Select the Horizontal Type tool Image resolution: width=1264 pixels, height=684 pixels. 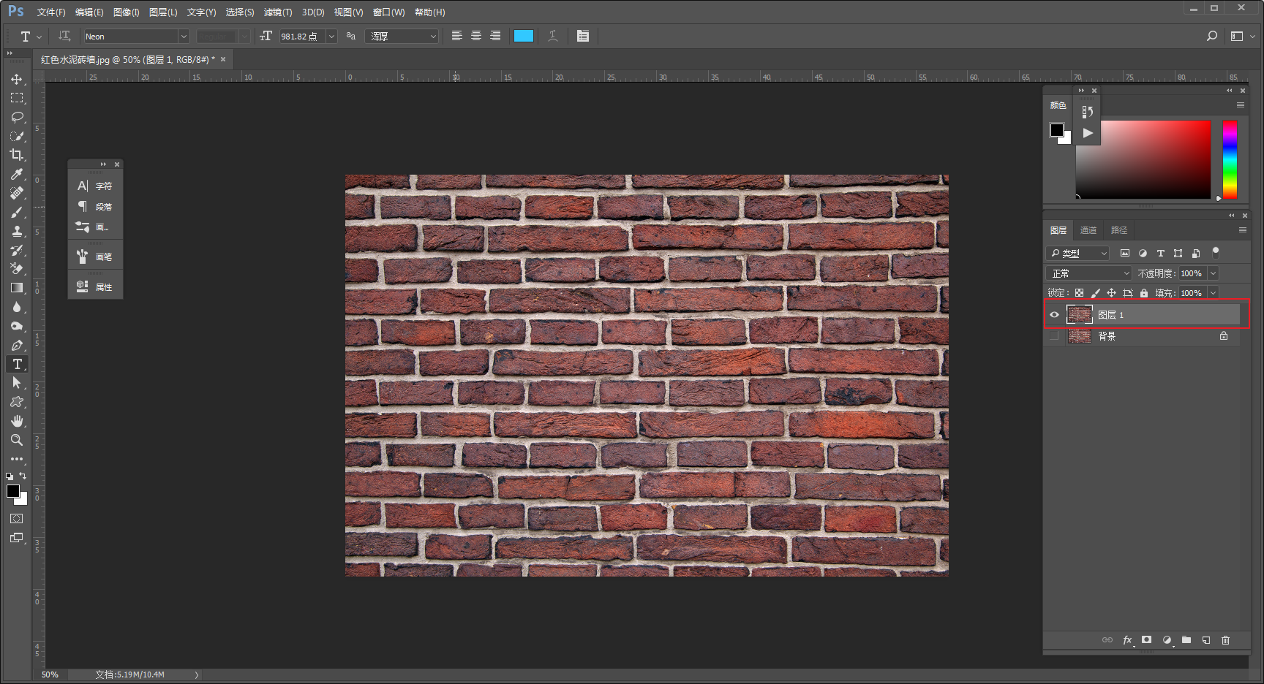[17, 364]
